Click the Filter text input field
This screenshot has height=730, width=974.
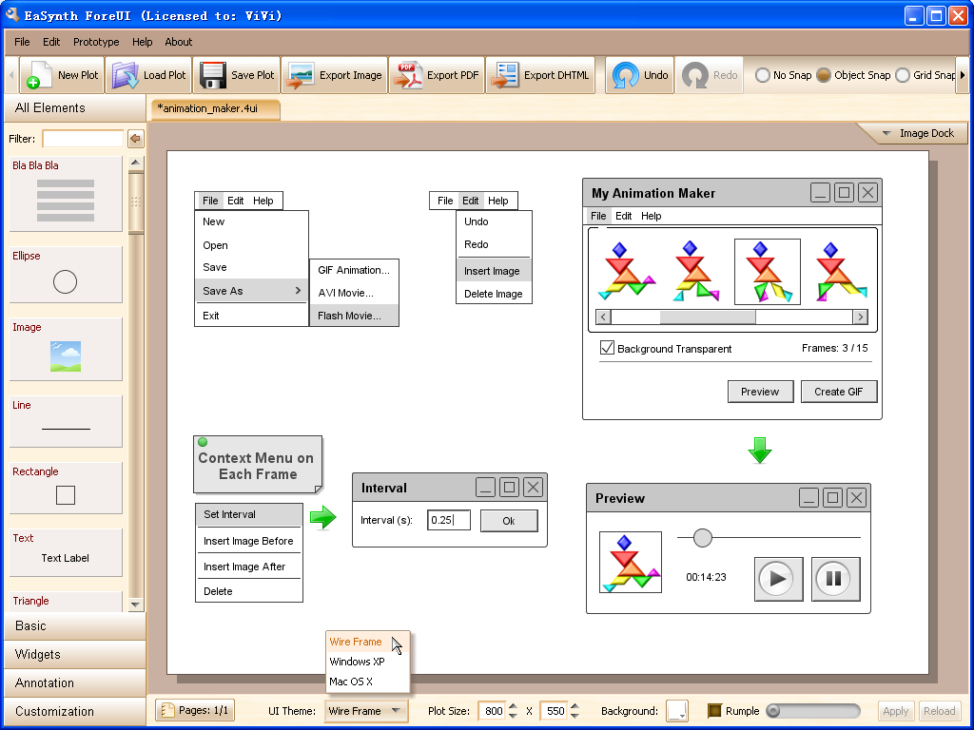click(83, 139)
